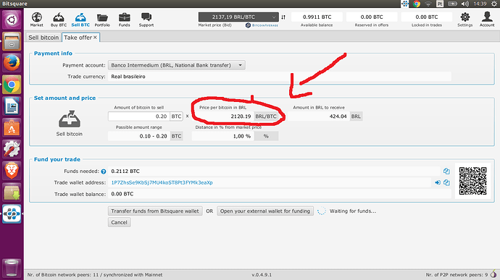Click the funding QR code
Image resolution: width=500 pixels, height=280 pixels.
[473, 181]
